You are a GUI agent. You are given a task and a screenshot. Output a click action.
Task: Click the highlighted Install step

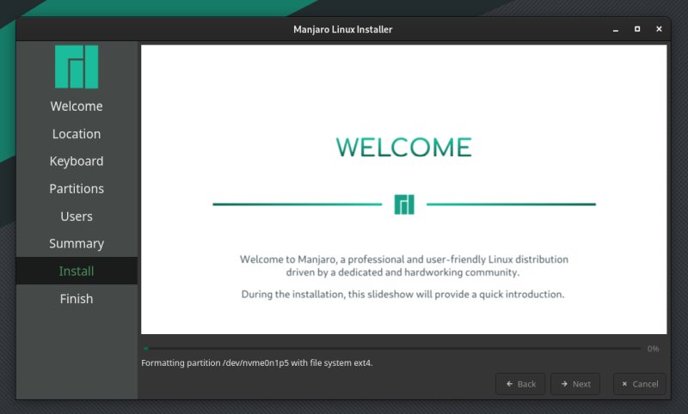click(77, 271)
